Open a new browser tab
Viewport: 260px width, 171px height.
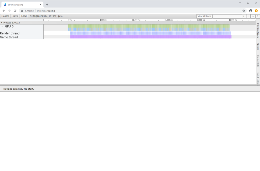[47, 5]
